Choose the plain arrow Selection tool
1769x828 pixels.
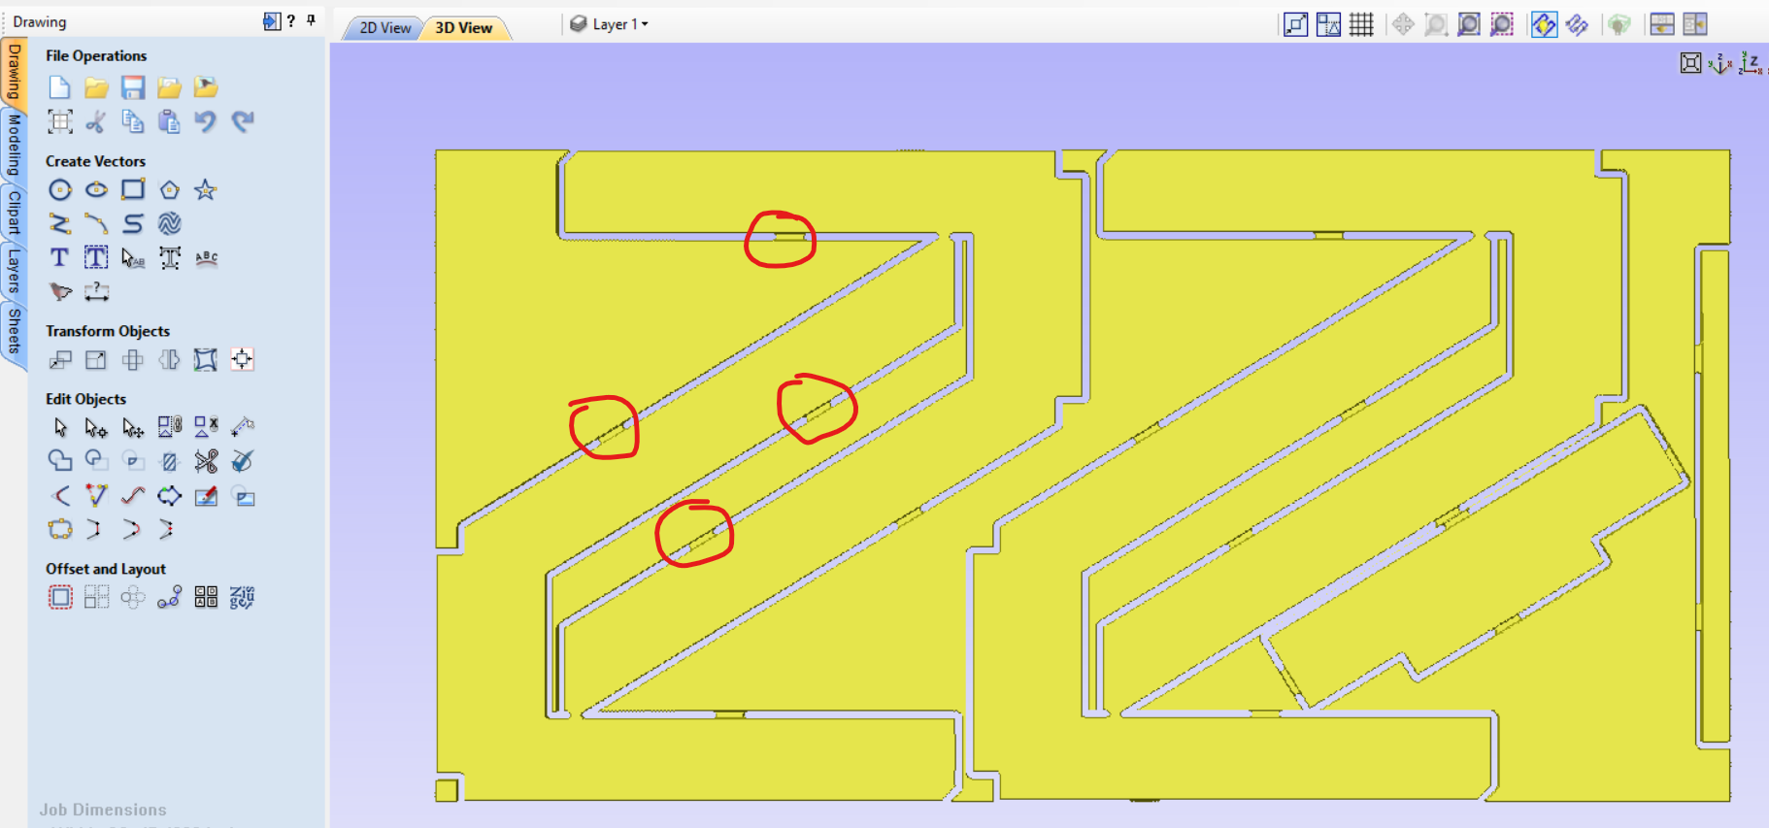[60, 427]
